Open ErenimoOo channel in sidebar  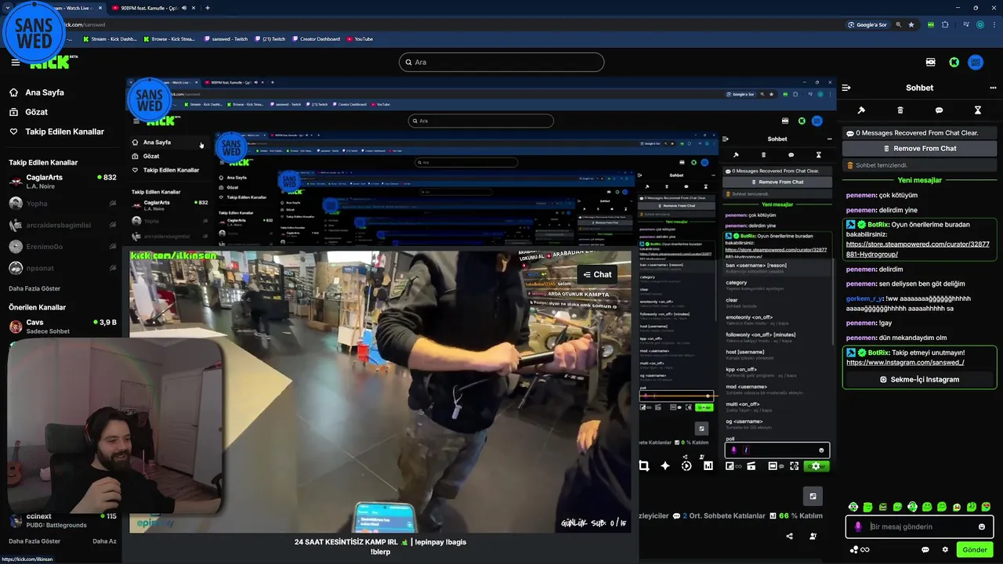click(62, 246)
